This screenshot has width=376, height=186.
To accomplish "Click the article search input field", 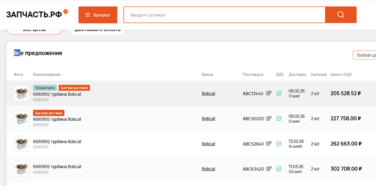I will tap(224, 15).
